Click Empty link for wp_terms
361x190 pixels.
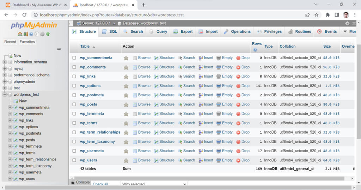click(x=225, y=123)
